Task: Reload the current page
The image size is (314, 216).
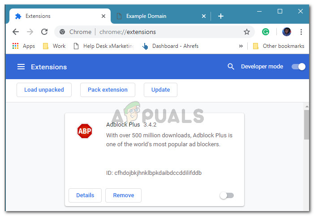Action: coord(44,32)
